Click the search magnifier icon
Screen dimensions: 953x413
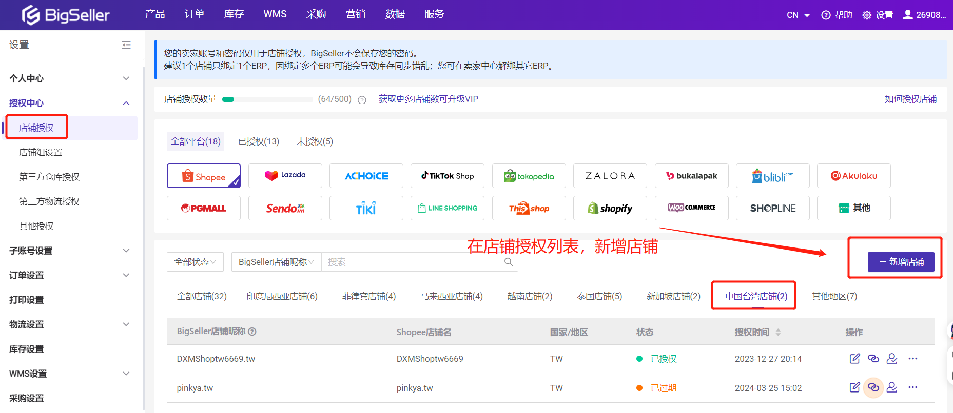tap(509, 262)
